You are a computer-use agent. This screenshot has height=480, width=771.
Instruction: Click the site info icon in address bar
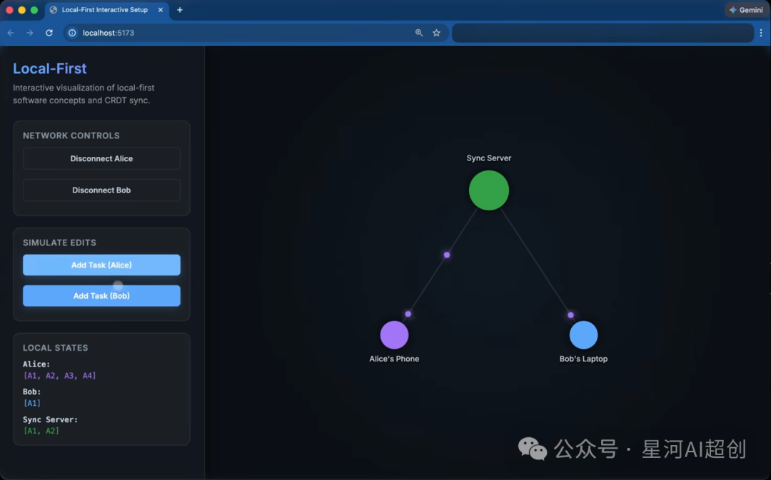tap(72, 33)
